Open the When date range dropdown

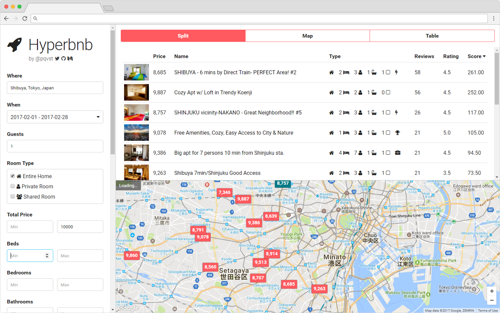(55, 117)
